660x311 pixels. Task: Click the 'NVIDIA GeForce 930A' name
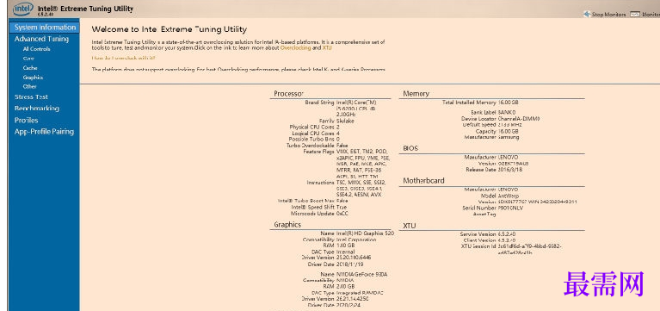click(361, 274)
